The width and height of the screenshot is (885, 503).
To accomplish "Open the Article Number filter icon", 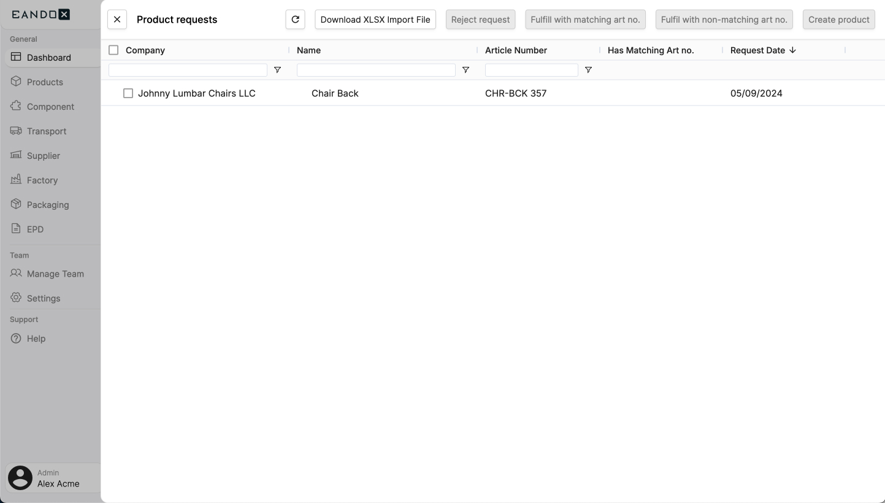I will [x=588, y=71].
